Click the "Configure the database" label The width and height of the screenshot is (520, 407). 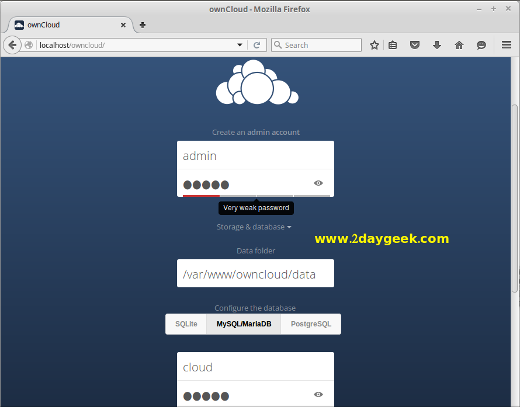255,308
